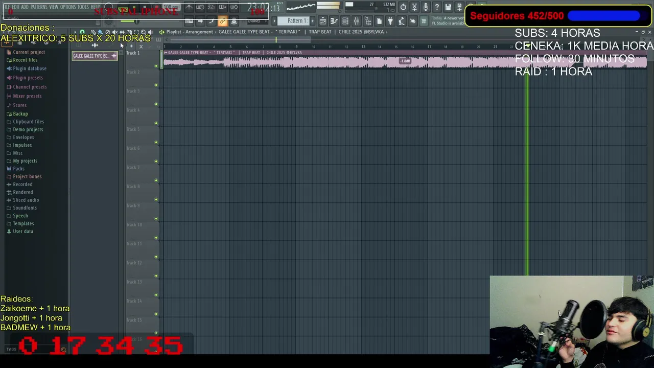The width and height of the screenshot is (654, 368).
Task: Click the Arrangement breadcrumb in playlist title
Action: pos(199,32)
